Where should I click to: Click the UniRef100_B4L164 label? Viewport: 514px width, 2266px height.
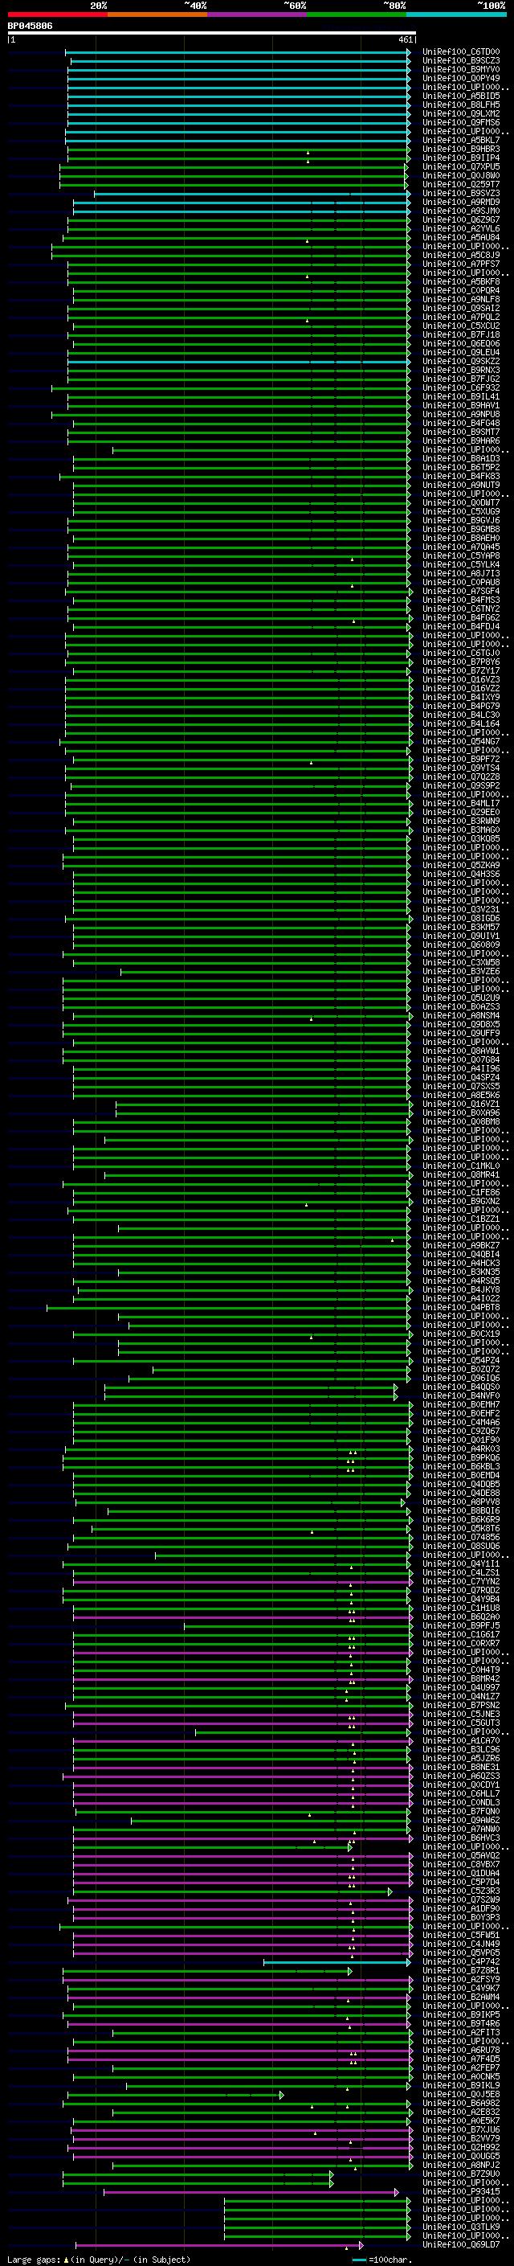[460, 724]
